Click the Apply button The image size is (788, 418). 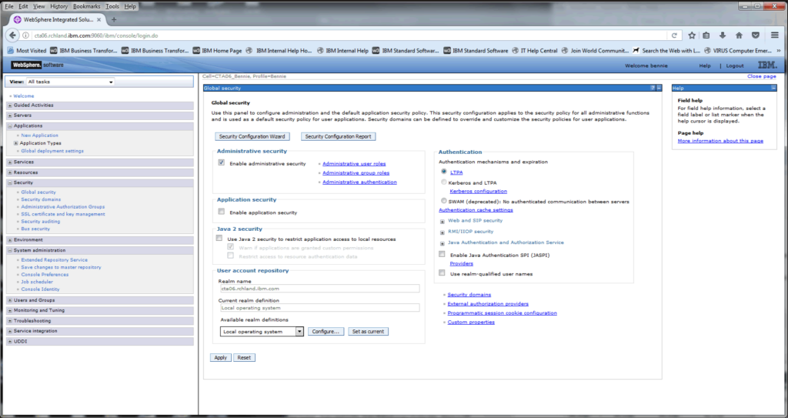(x=221, y=358)
